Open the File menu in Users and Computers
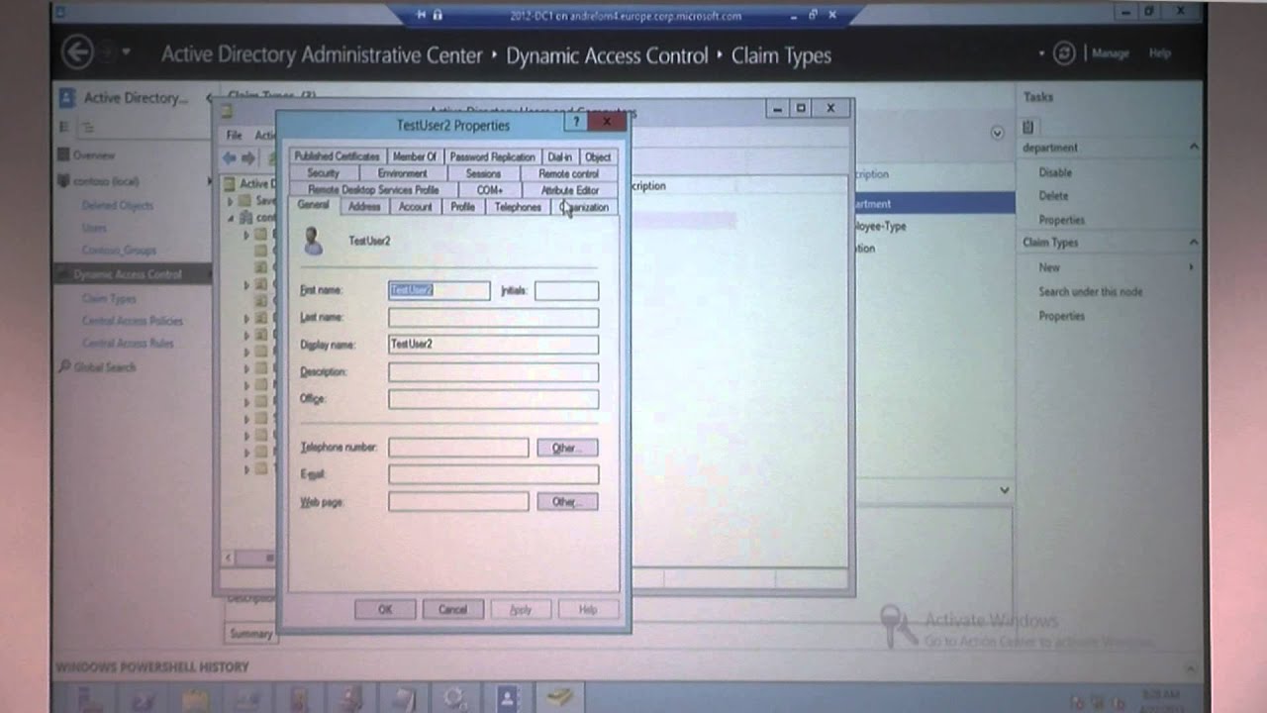Screen dimensions: 1267x713 (x=234, y=135)
